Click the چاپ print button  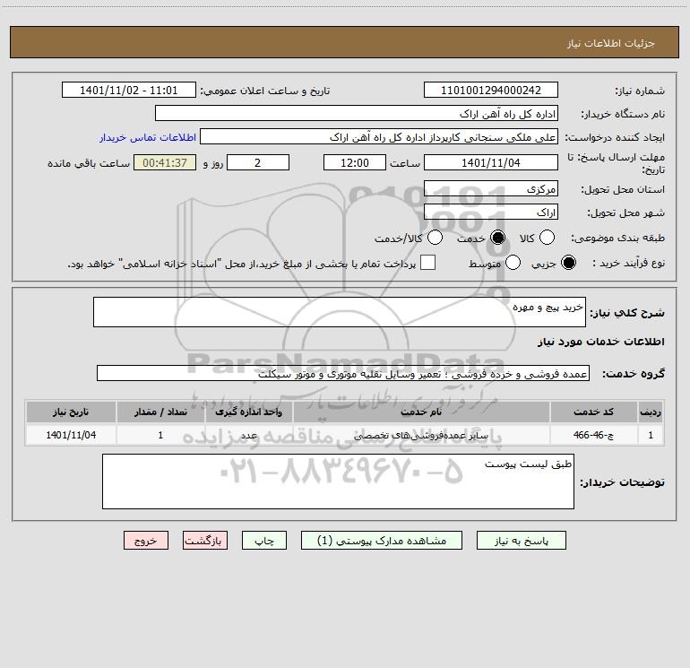264,541
